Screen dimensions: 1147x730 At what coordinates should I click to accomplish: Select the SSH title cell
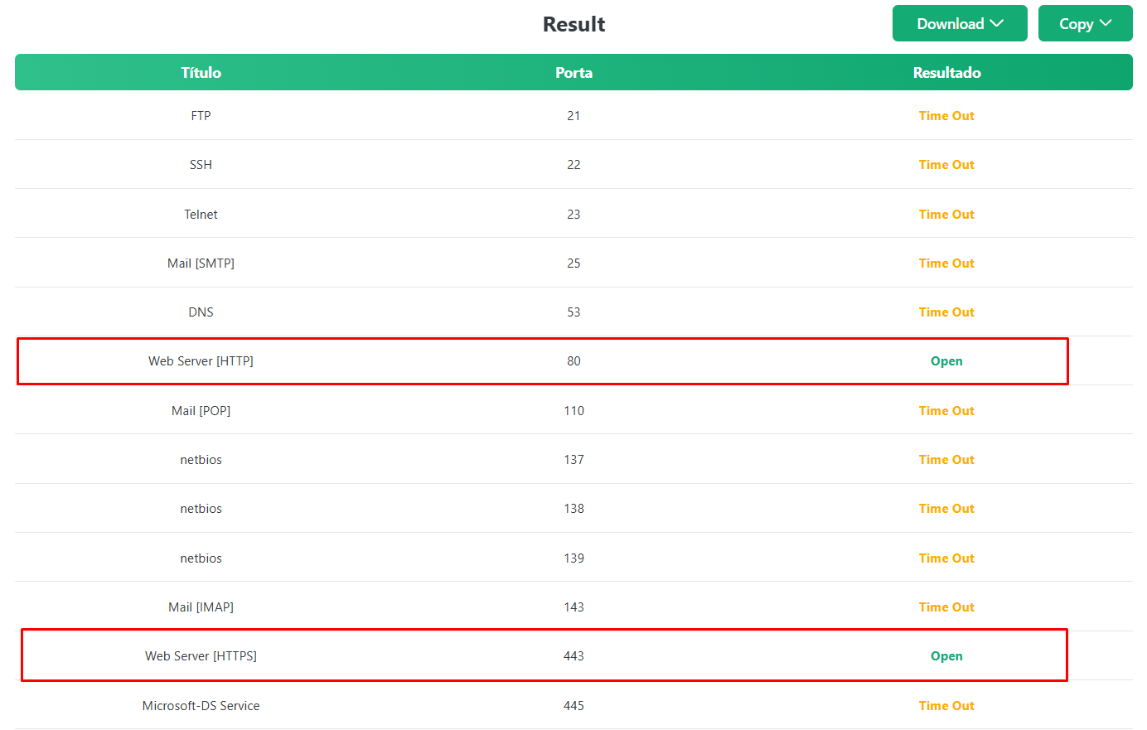click(x=201, y=165)
